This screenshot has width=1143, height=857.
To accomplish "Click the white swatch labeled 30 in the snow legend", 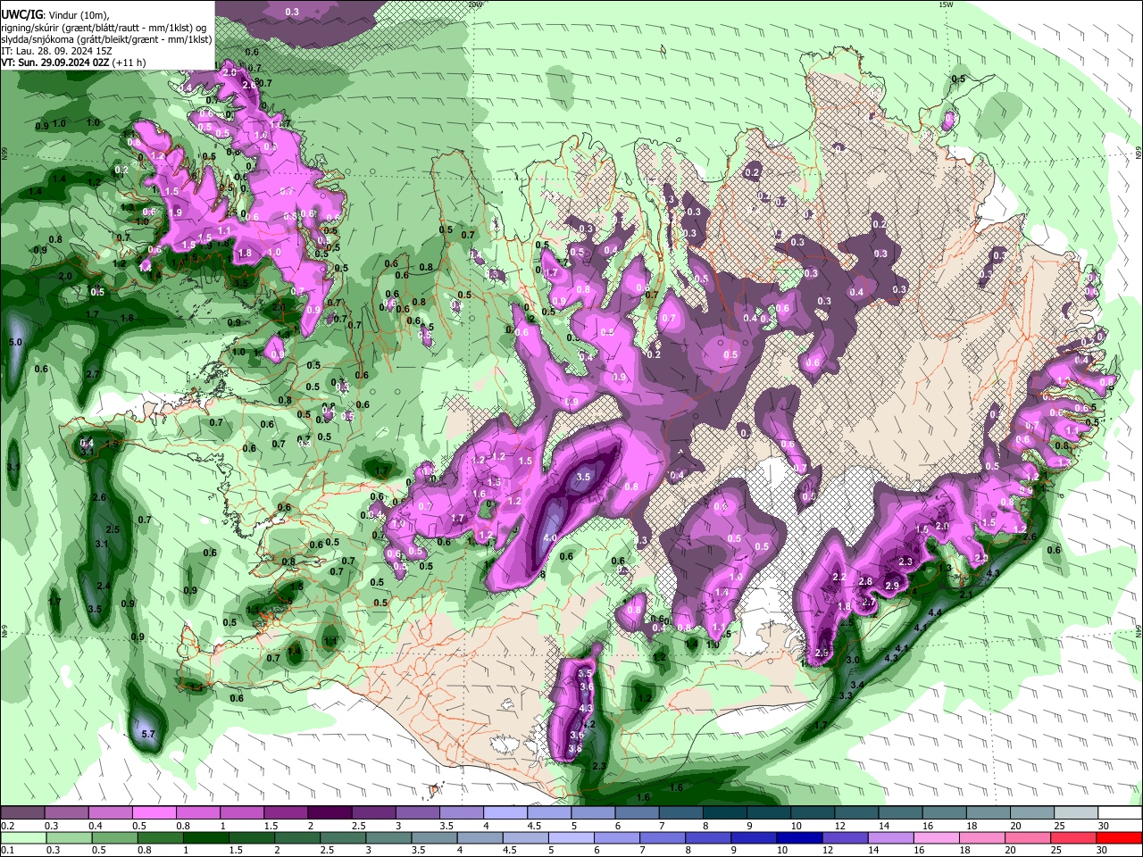I will pos(1121,813).
